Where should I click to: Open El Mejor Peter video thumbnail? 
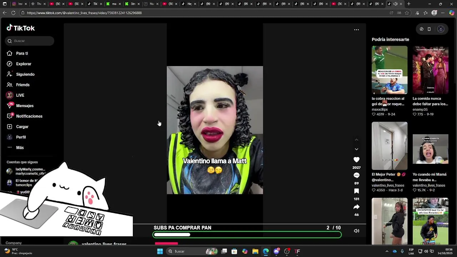390,146
